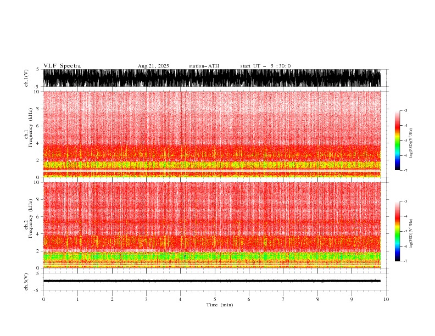Click the "ch.3(V)" axis label

(26, 282)
